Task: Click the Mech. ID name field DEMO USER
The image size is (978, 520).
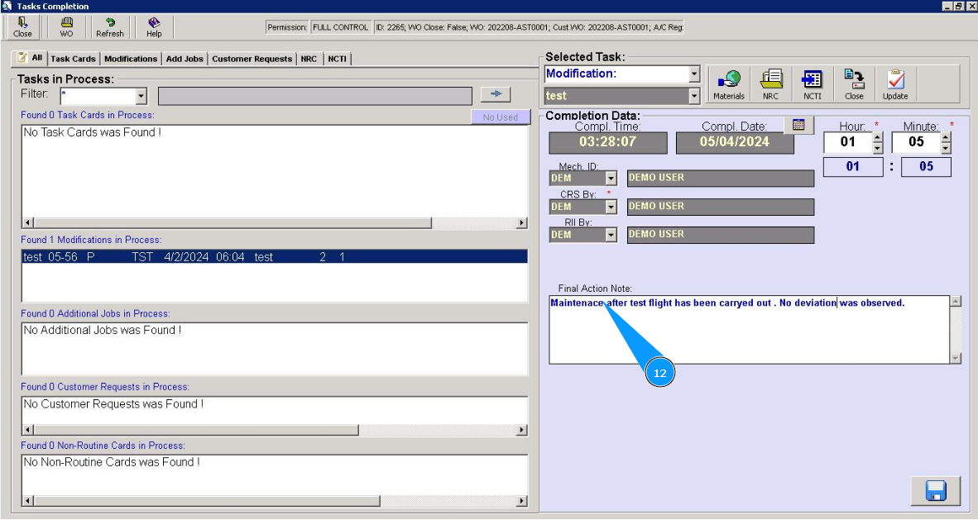Action: click(721, 179)
